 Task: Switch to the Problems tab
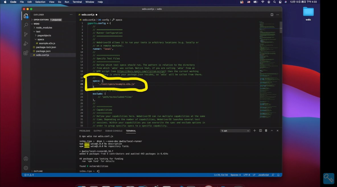click(85, 131)
